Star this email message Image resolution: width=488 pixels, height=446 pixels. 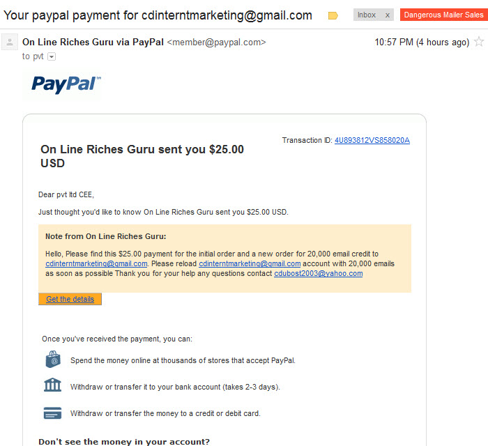click(479, 42)
